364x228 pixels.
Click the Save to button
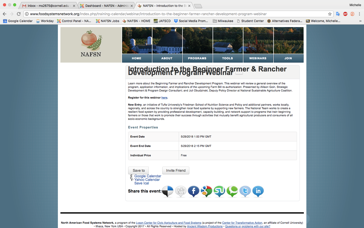click(138, 170)
